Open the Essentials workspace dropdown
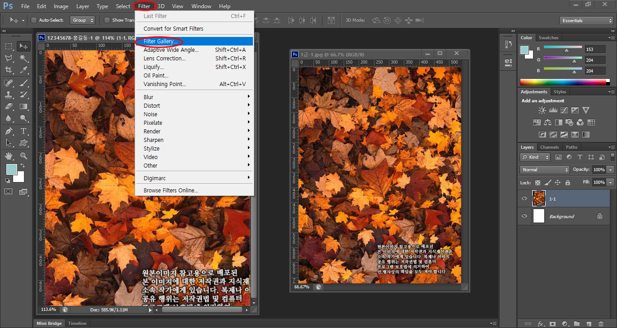The height and width of the screenshot is (328, 617). click(586, 21)
